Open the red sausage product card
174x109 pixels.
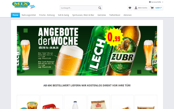click(52, 102)
